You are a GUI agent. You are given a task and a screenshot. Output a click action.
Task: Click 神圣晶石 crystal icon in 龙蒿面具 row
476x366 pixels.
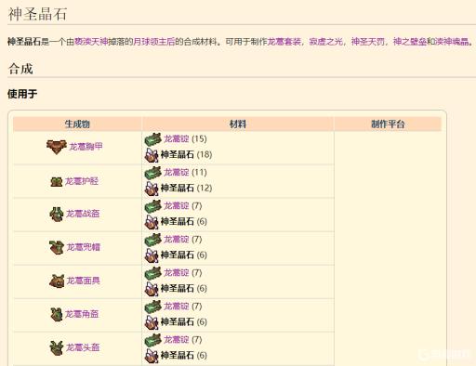[152, 289]
